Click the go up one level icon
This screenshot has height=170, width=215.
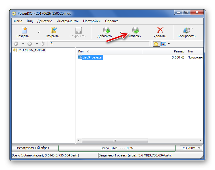(x=43, y=44)
